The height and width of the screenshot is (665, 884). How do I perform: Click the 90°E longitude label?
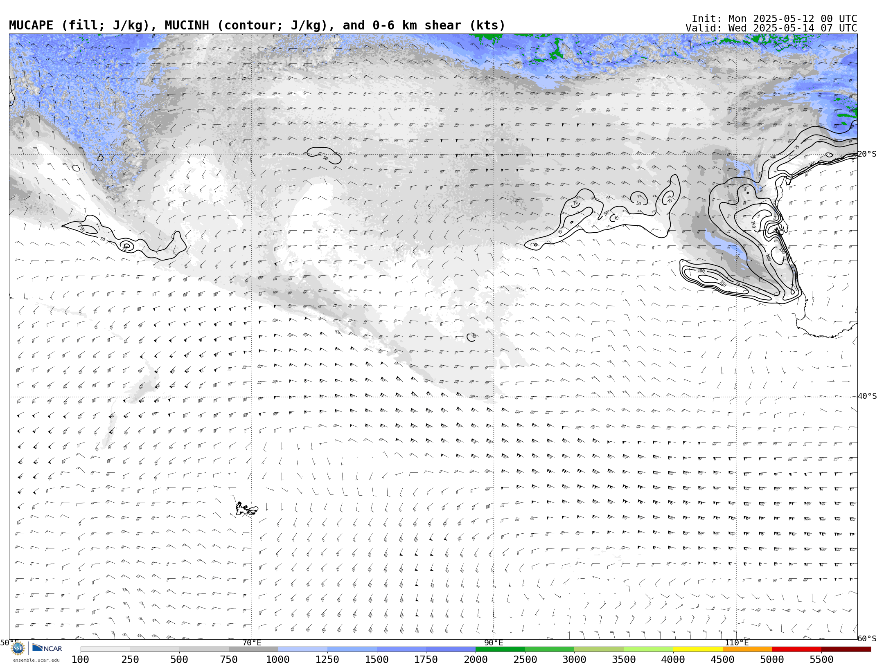click(494, 643)
